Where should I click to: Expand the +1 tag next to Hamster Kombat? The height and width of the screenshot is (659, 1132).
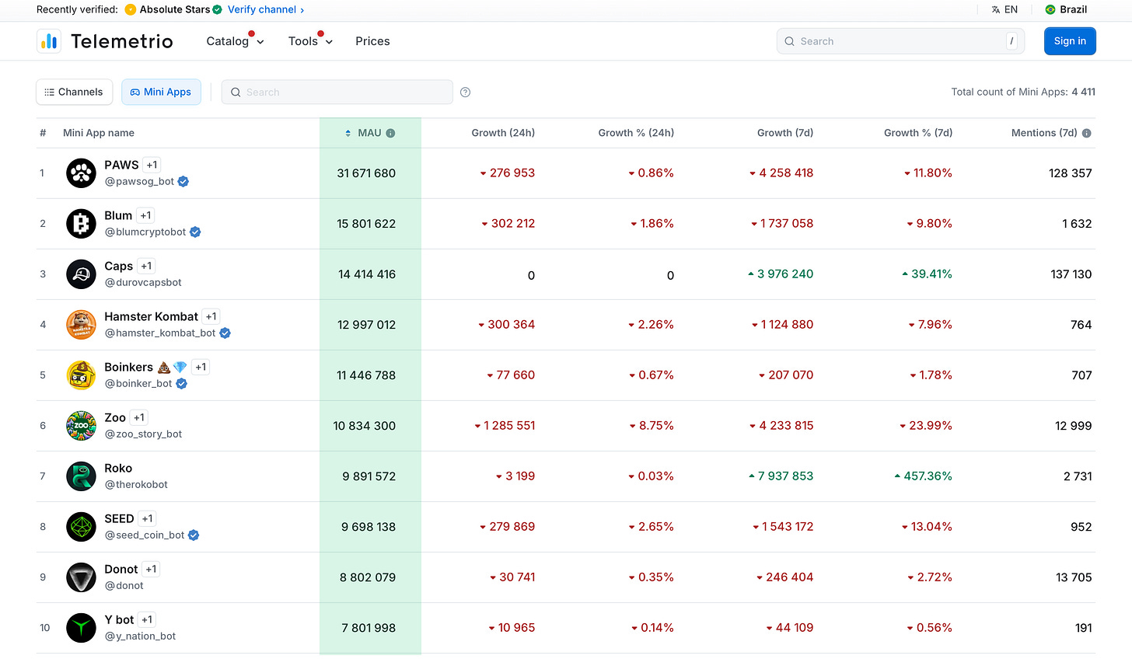[x=211, y=316]
